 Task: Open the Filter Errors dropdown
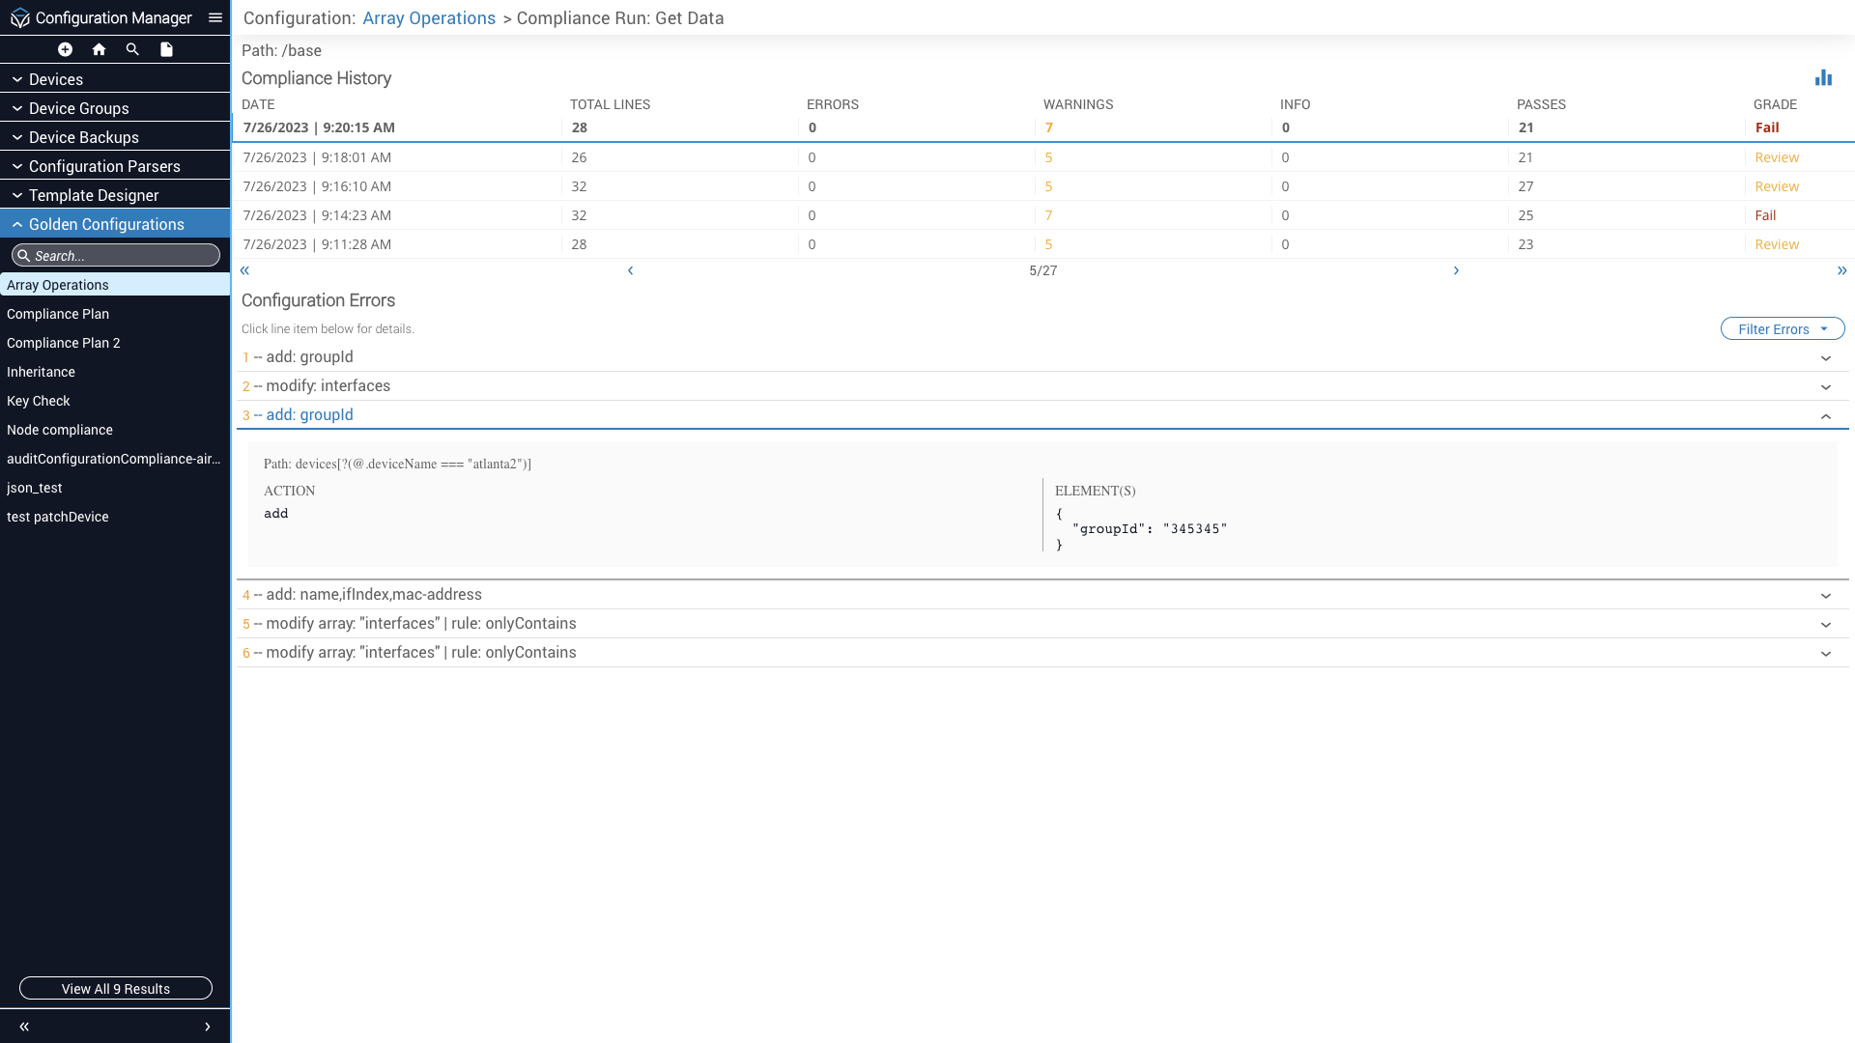coord(1782,329)
